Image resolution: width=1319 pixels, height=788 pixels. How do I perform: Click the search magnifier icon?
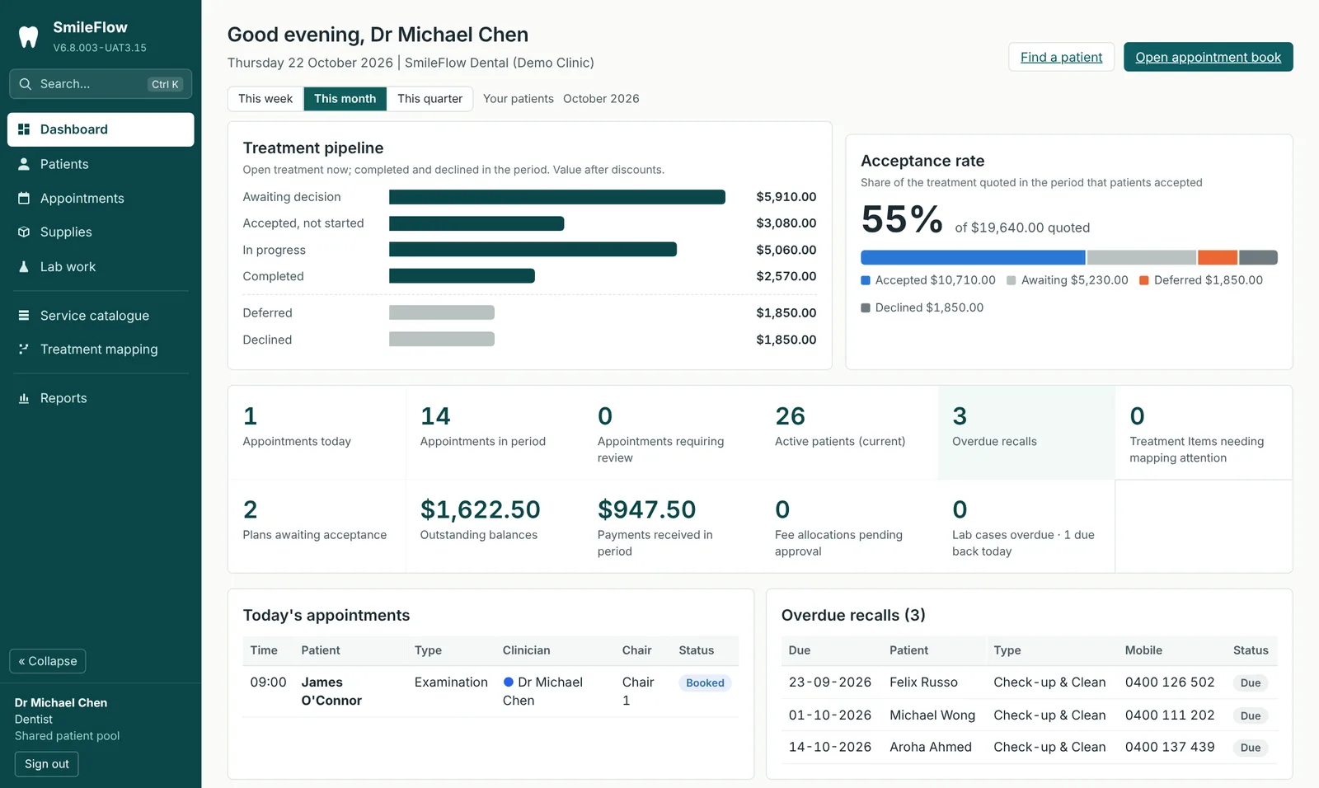26,84
